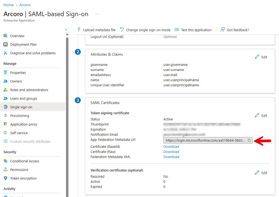Click the Self-service icon
The height and width of the screenshot is (197, 279).
click(x=6, y=133)
